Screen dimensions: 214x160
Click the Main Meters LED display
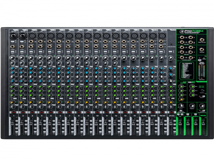coord(202,70)
